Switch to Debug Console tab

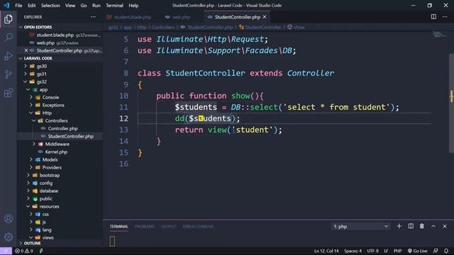tap(198, 227)
